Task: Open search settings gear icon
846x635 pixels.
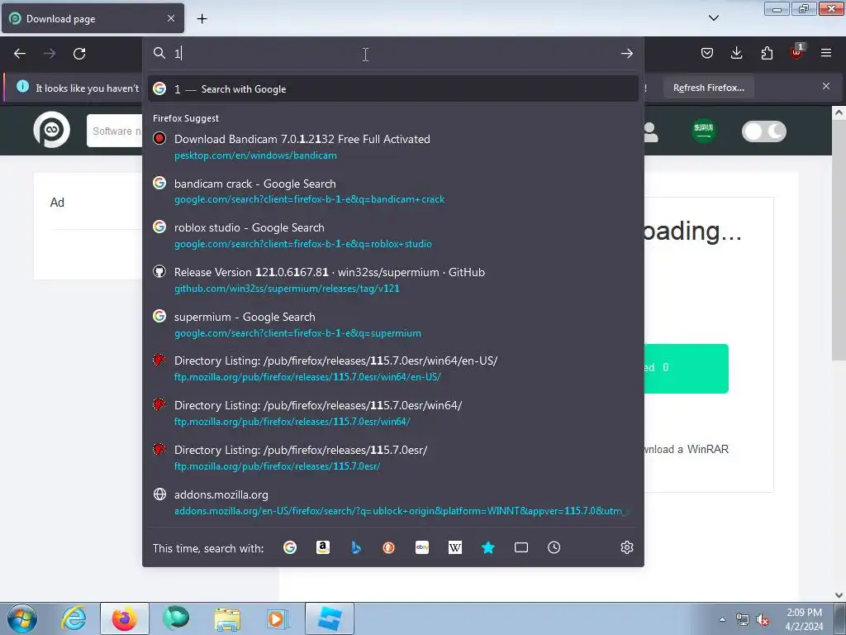Action: click(x=626, y=547)
